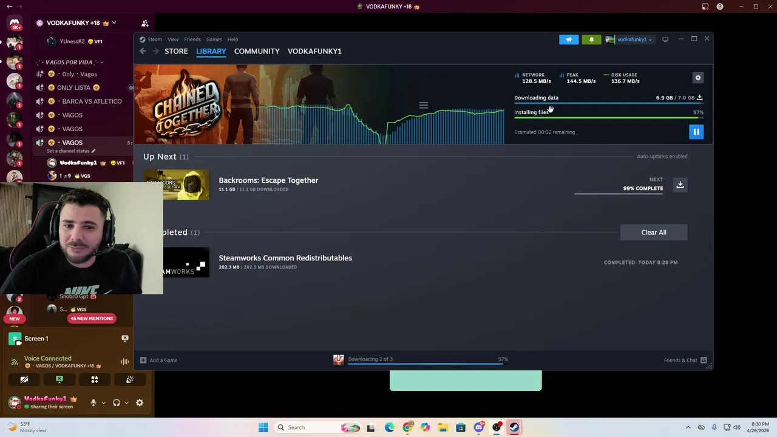The height and width of the screenshot is (437, 777).
Task: Open the Steam menu
Action: pos(154,39)
